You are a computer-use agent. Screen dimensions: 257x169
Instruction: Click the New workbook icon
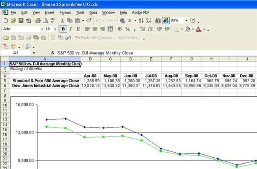pos(6,21)
